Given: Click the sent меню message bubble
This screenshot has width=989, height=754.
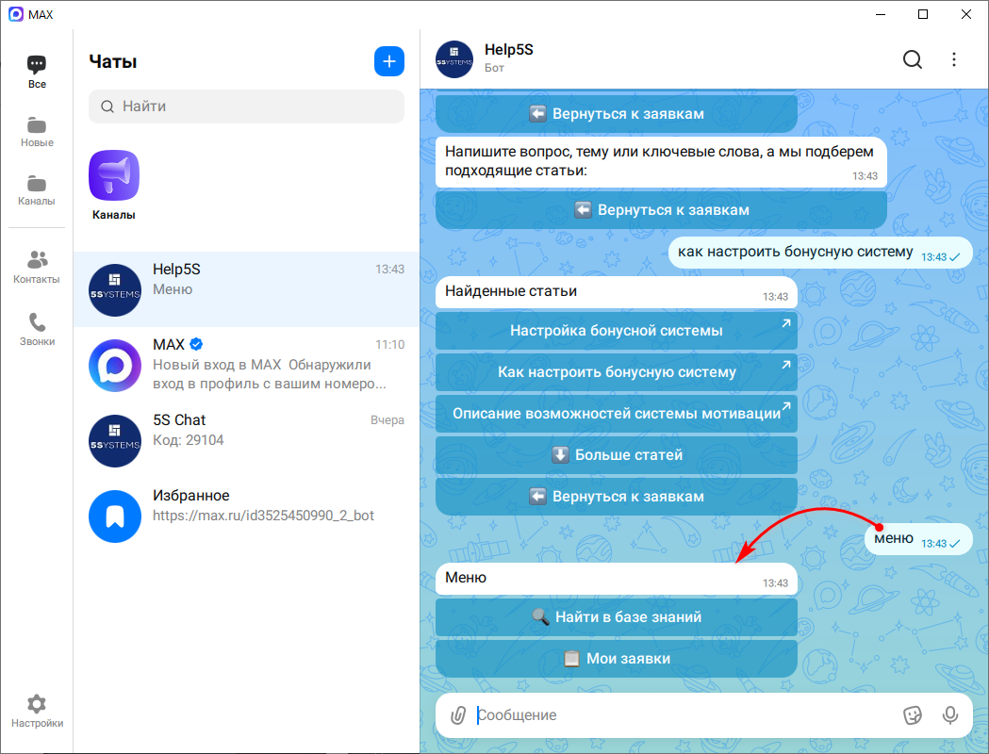Looking at the screenshot, I should (x=917, y=539).
